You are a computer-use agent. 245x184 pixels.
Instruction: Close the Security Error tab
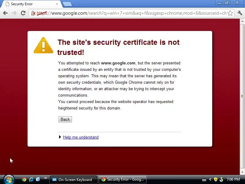pyautogui.click(x=57, y=4)
